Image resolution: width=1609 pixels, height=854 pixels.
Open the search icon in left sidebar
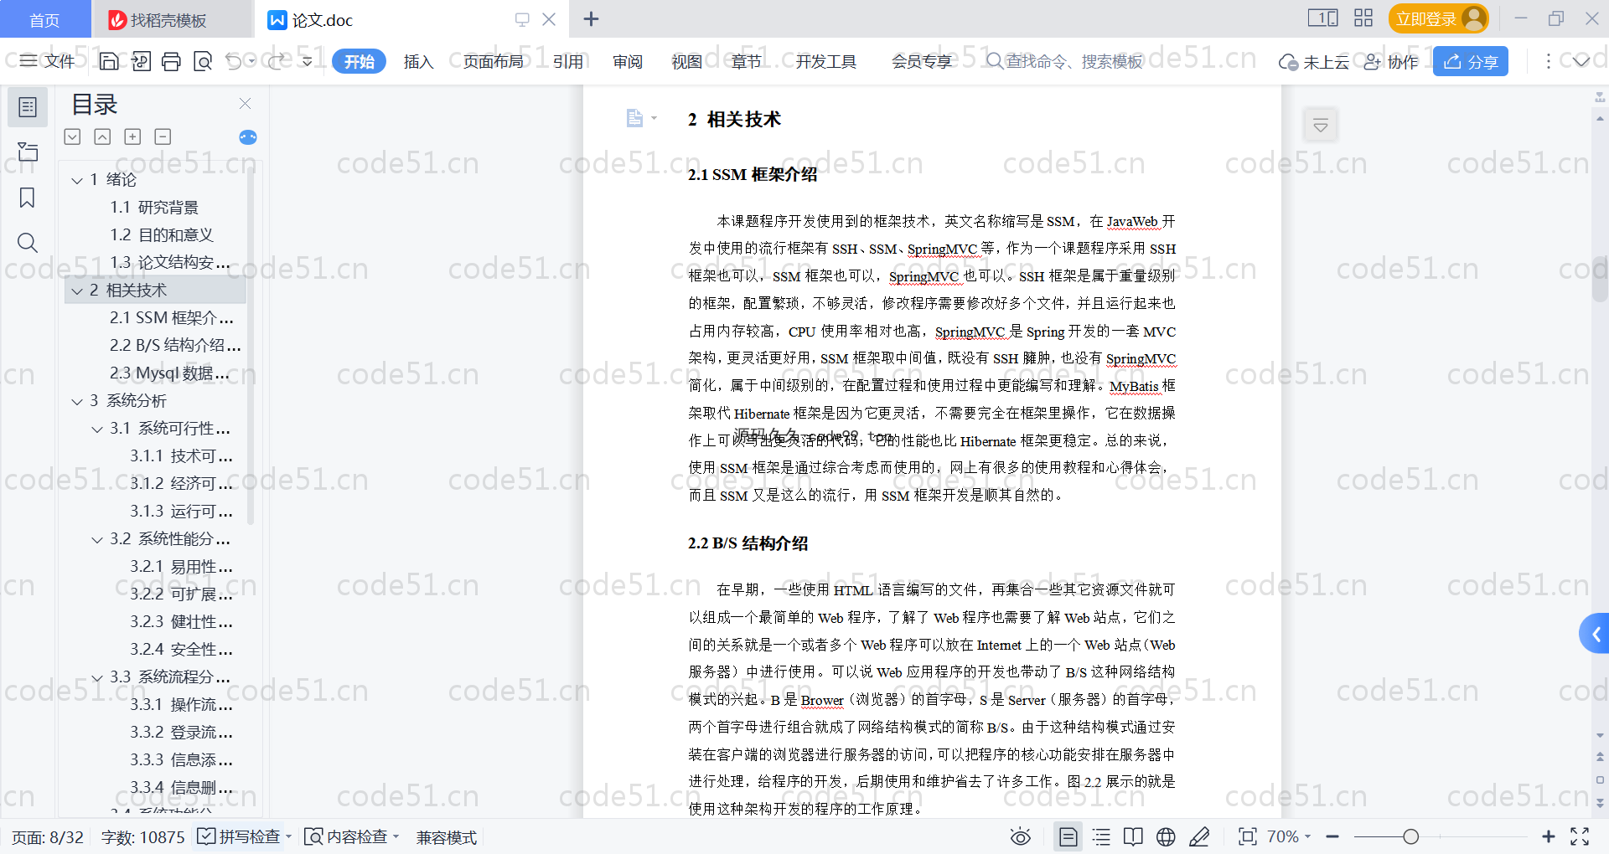click(28, 243)
